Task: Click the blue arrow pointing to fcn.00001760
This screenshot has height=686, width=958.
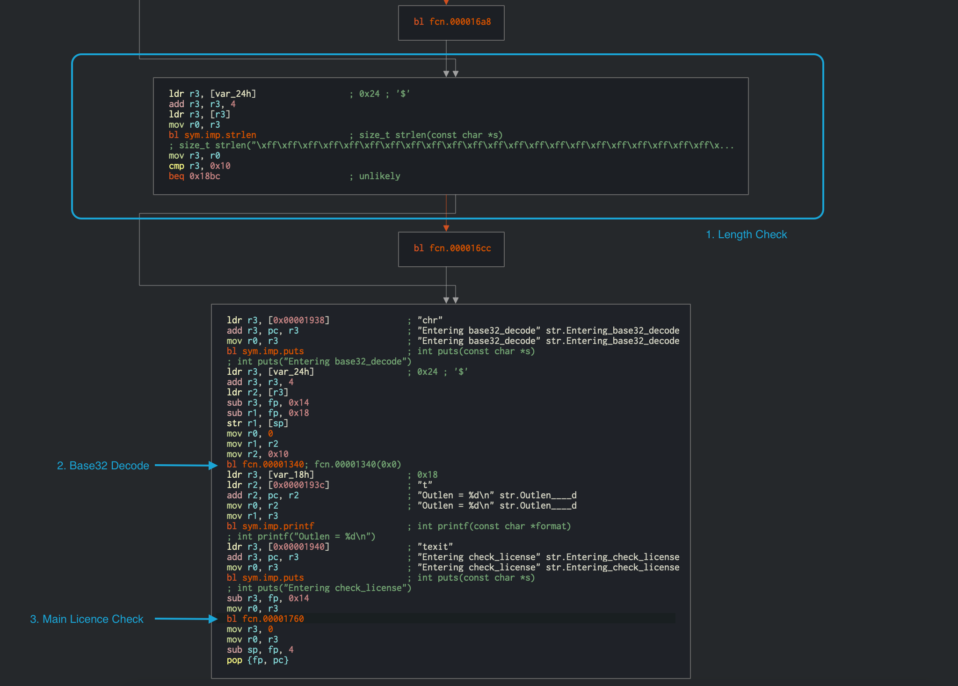Action: (x=186, y=619)
